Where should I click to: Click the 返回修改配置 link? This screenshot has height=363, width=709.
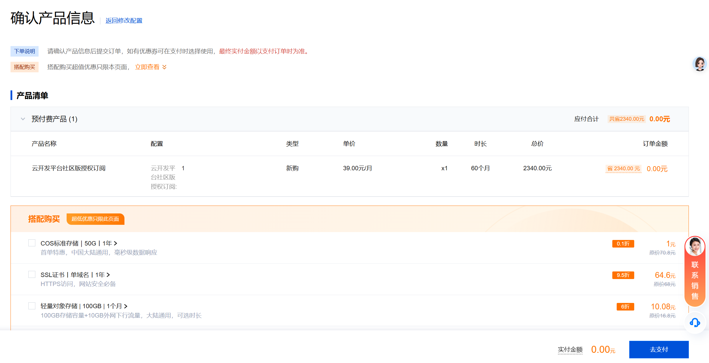tap(124, 21)
